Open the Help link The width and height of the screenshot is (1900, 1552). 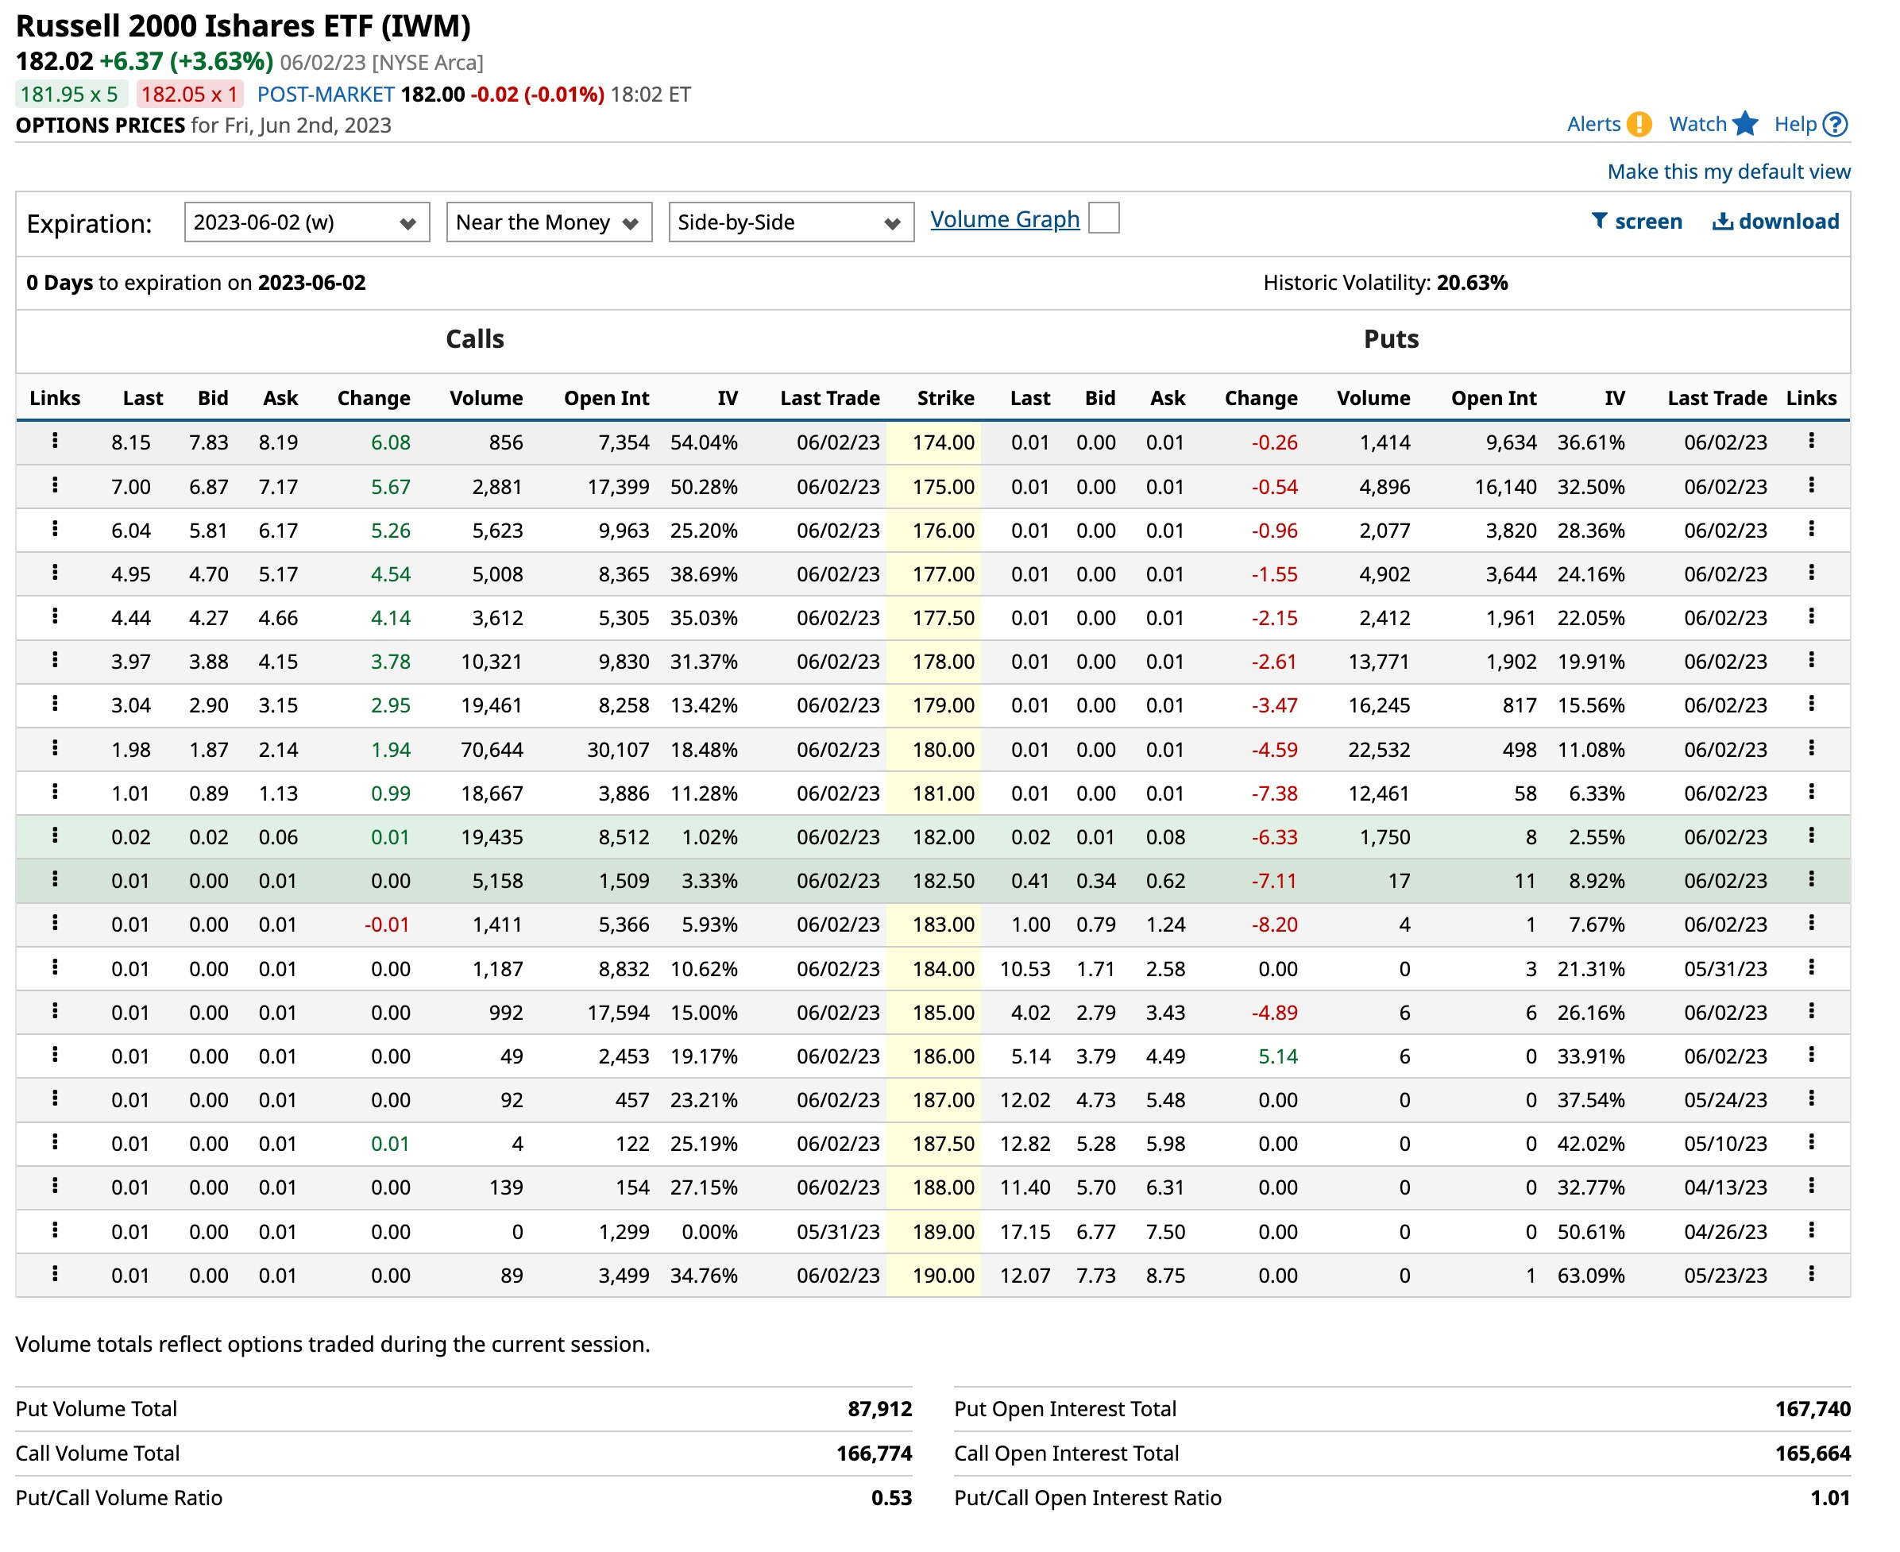(x=1795, y=124)
